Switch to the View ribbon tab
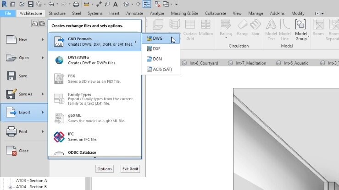 [x=237, y=13]
